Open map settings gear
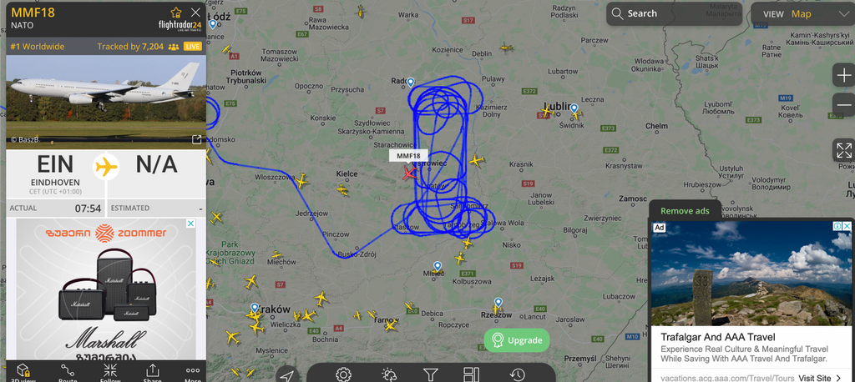855x382 pixels. tap(343, 374)
